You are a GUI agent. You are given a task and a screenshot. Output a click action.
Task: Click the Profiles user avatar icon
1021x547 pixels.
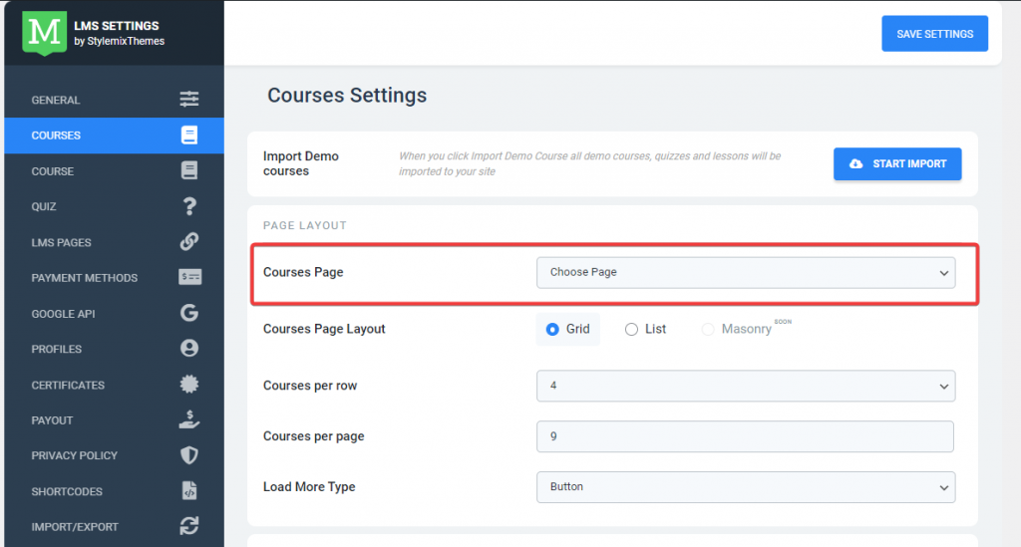point(189,348)
